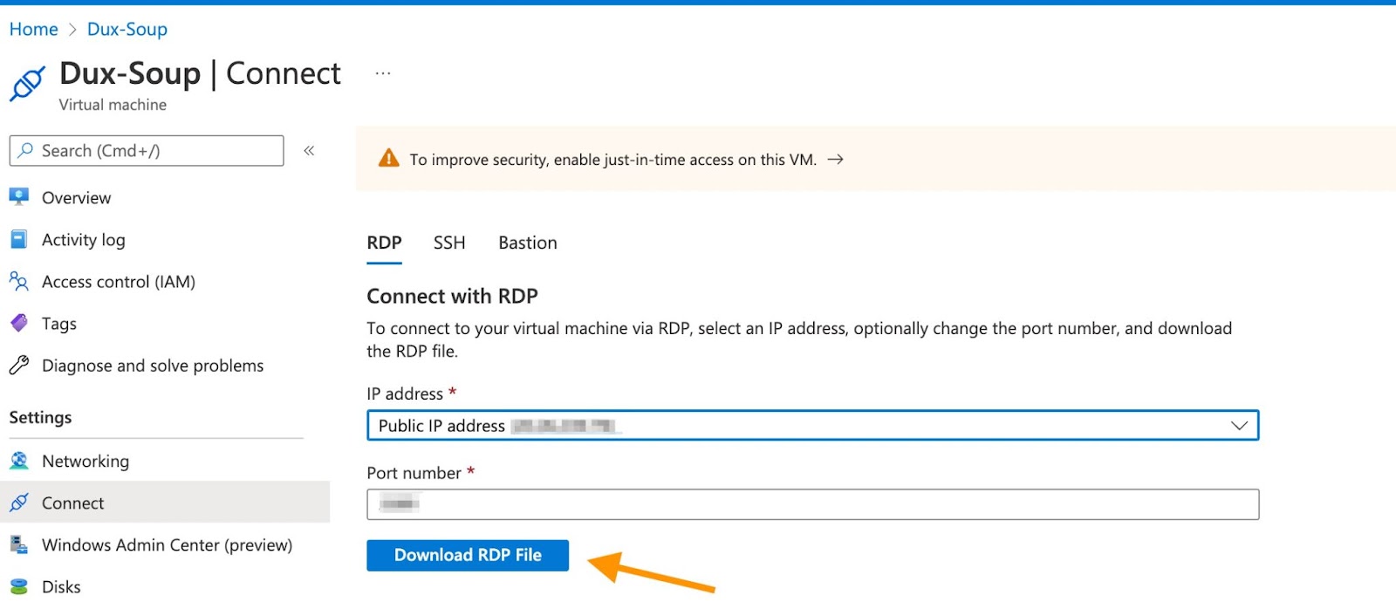Screen dimensions: 1396x609
Task: Click the Networking globe icon
Action: (x=19, y=461)
